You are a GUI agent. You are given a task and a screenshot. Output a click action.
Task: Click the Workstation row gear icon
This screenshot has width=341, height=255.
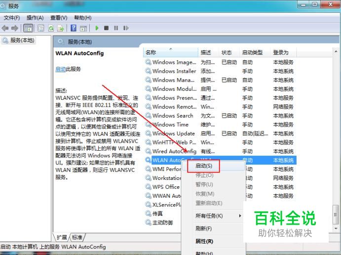click(149, 178)
